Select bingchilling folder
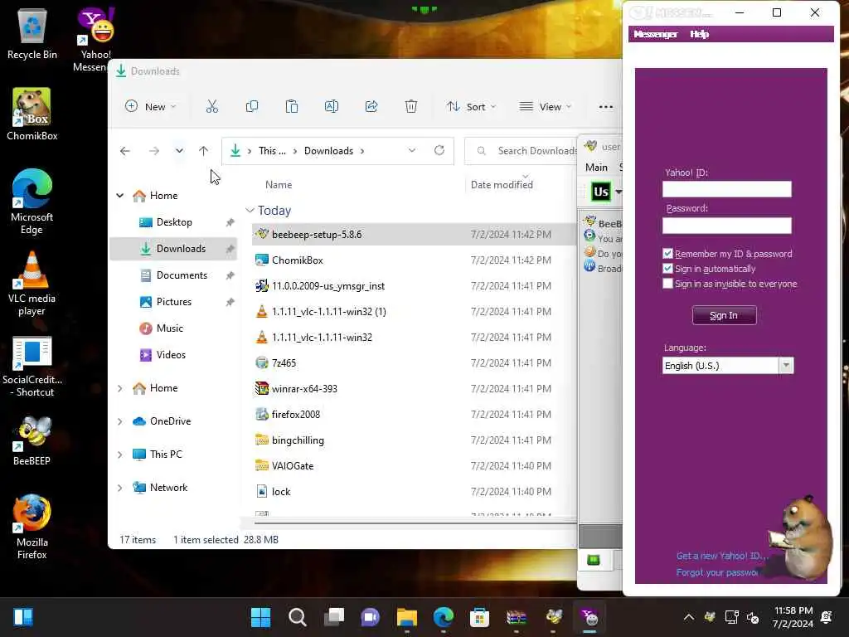Image resolution: width=849 pixels, height=637 pixels. [415, 440]
